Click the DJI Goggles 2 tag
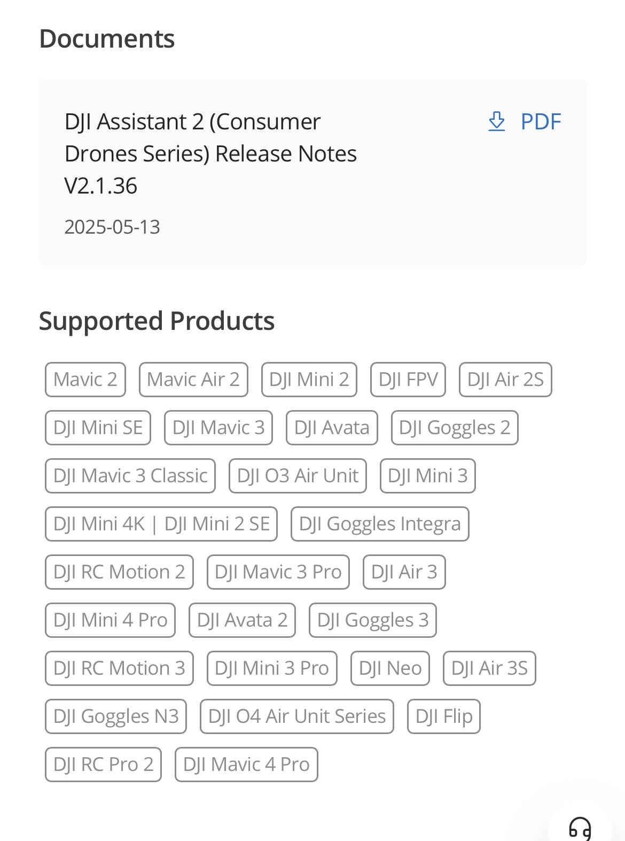The height and width of the screenshot is (841, 625). tap(455, 428)
